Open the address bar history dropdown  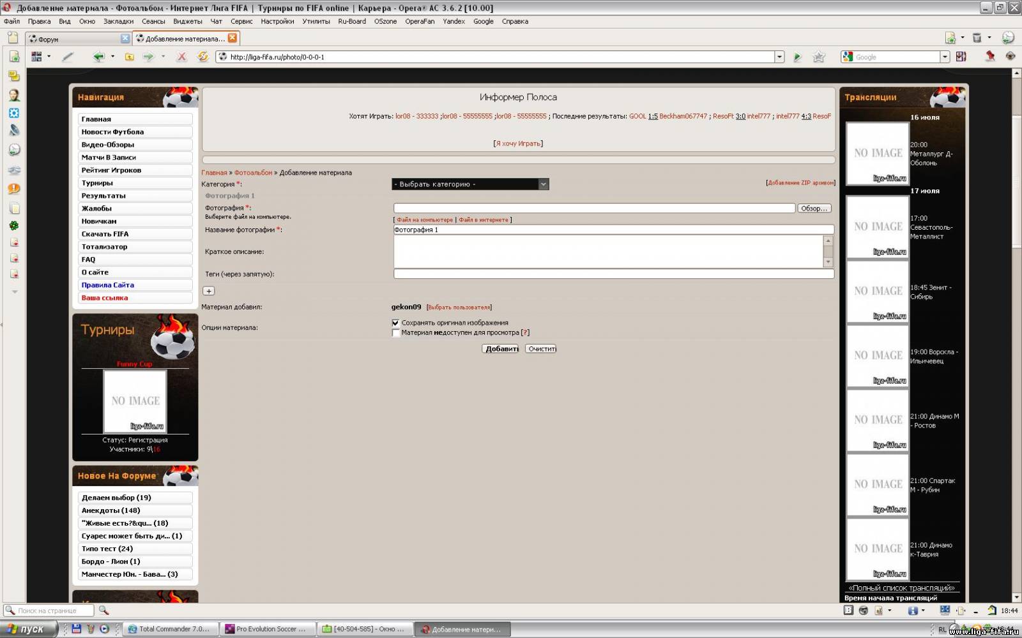779,57
